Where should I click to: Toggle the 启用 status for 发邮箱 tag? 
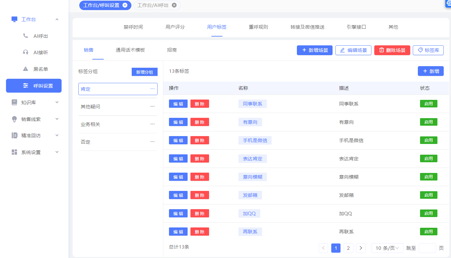coord(428,195)
